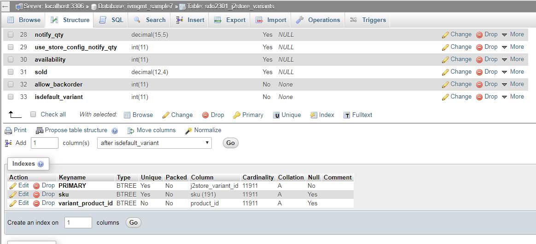Drop the sku index
The height and width of the screenshot is (244, 536).
(44, 194)
